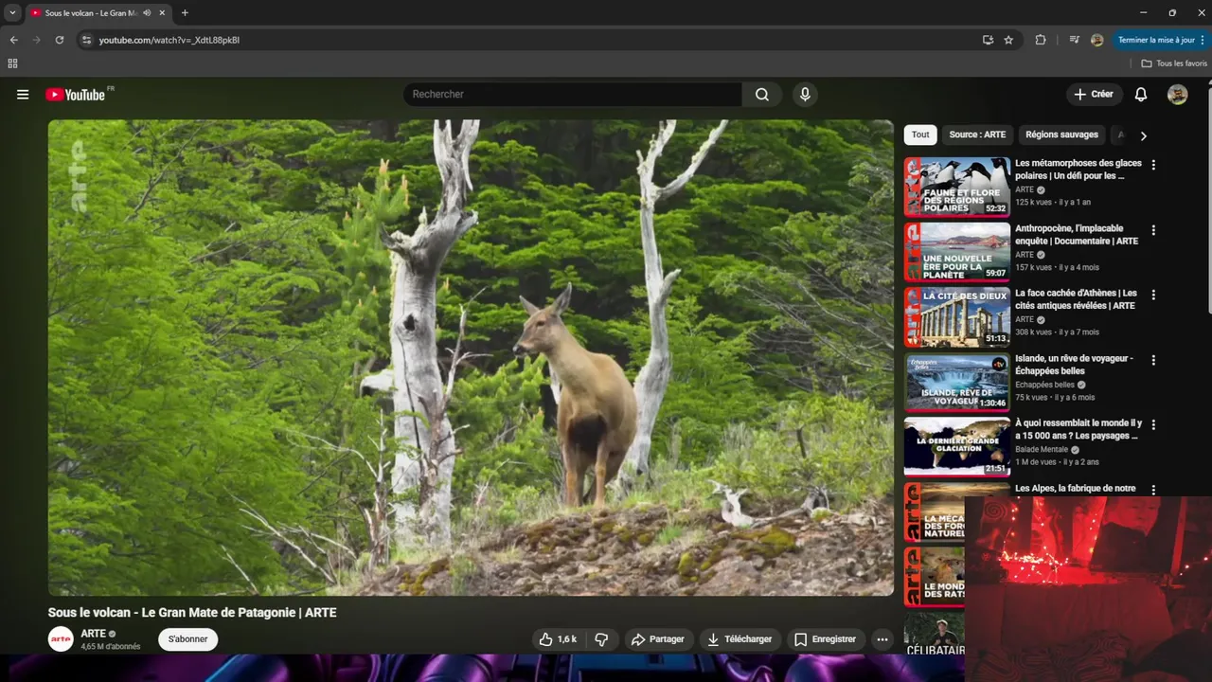The image size is (1212, 682).
Task: Click the Partager button
Action: click(657, 639)
